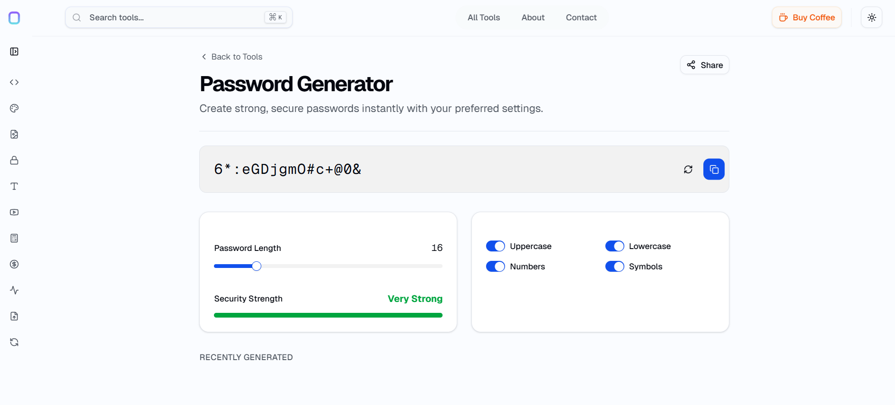Click the password length value 16
Image resolution: width=895 pixels, height=405 pixels.
[437, 248]
